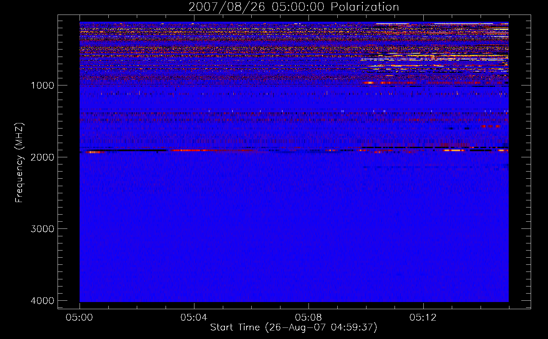Click the 05:04 time tick label
548x339 pixels.
pyautogui.click(x=194, y=318)
